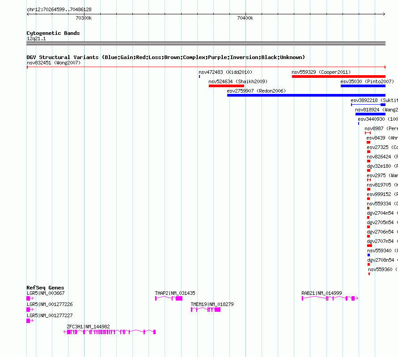This screenshot has width=398, height=357.
Task: Click the red bracket glyph under nsv8987
Action: point(368,133)
